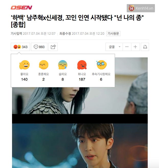Increase font size with plus button
Image resolution: width=159 pixels, height=168 pixels.
point(135,47)
